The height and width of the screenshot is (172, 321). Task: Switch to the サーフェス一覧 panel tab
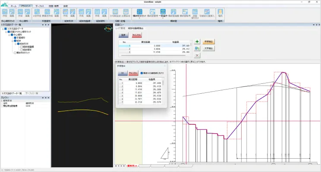[x=32, y=93]
